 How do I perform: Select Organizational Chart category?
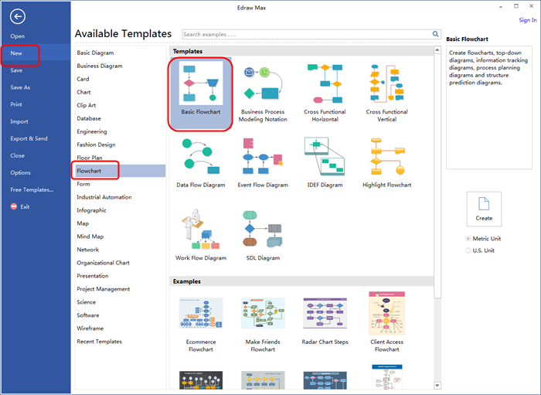(103, 263)
